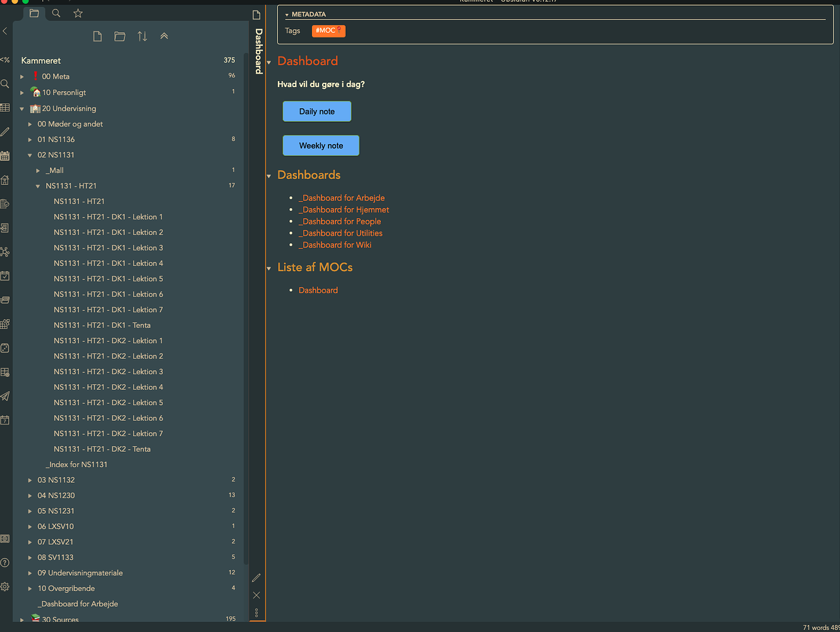Viewport: 840px width, 632px height.
Task: Open the starred notes tab
Action: point(77,13)
